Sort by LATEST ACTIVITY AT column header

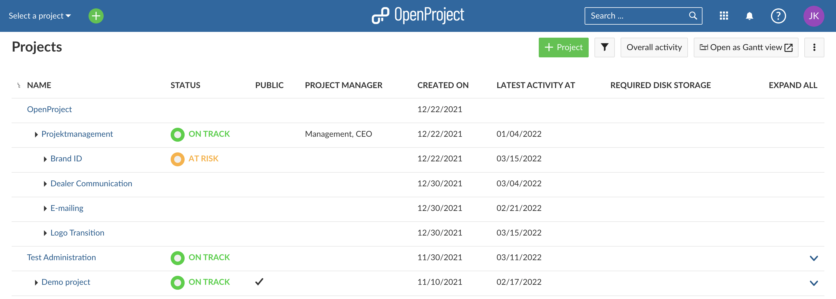point(536,85)
